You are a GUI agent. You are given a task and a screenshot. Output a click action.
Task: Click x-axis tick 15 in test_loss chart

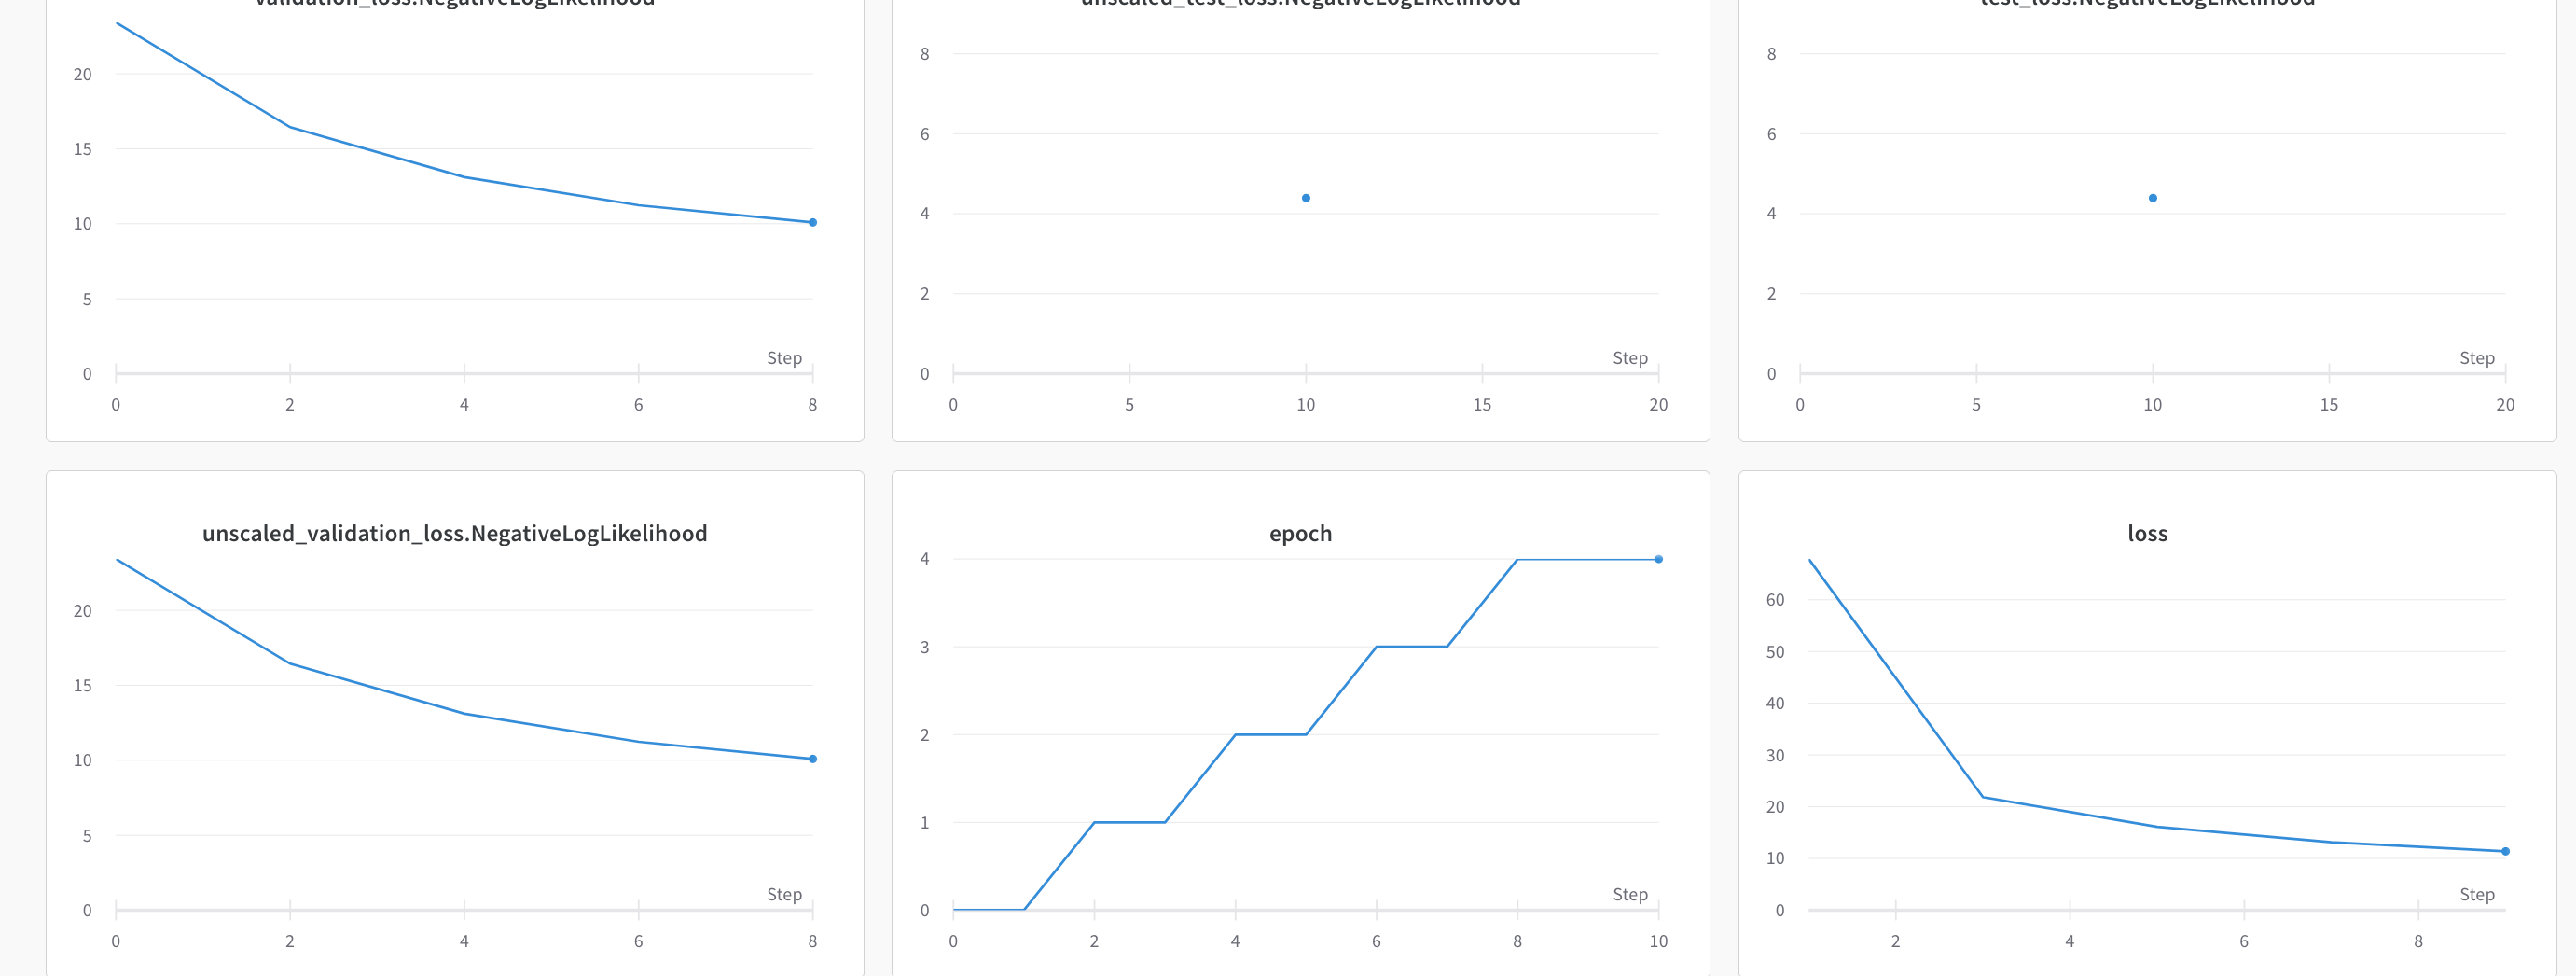2329,405
